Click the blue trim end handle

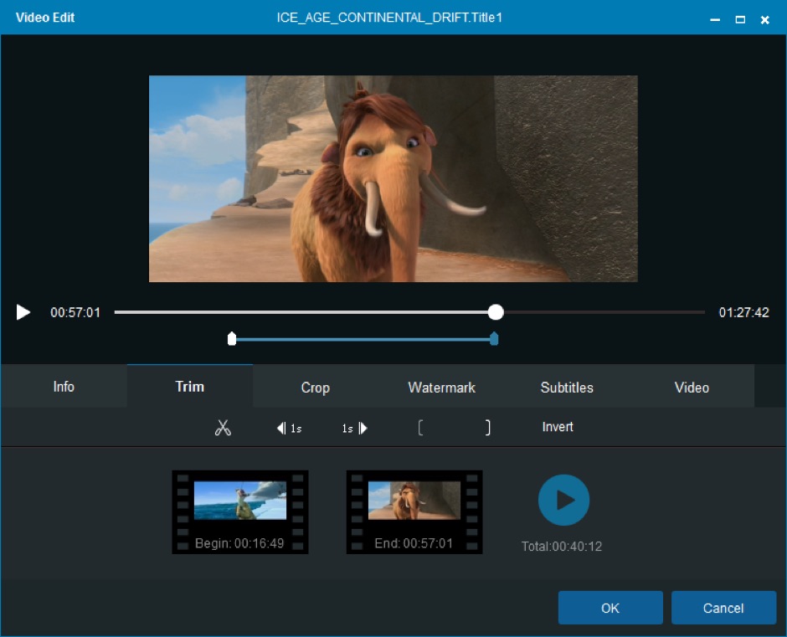click(x=494, y=339)
